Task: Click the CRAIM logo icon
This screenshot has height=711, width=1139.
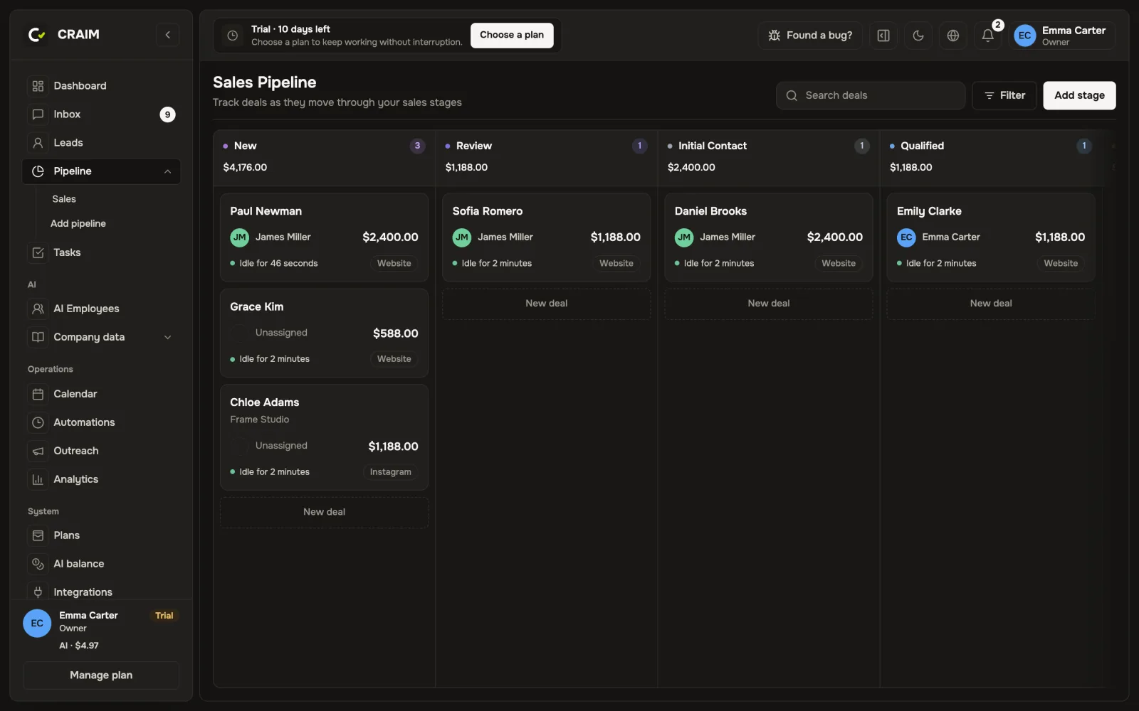Action: tap(37, 34)
